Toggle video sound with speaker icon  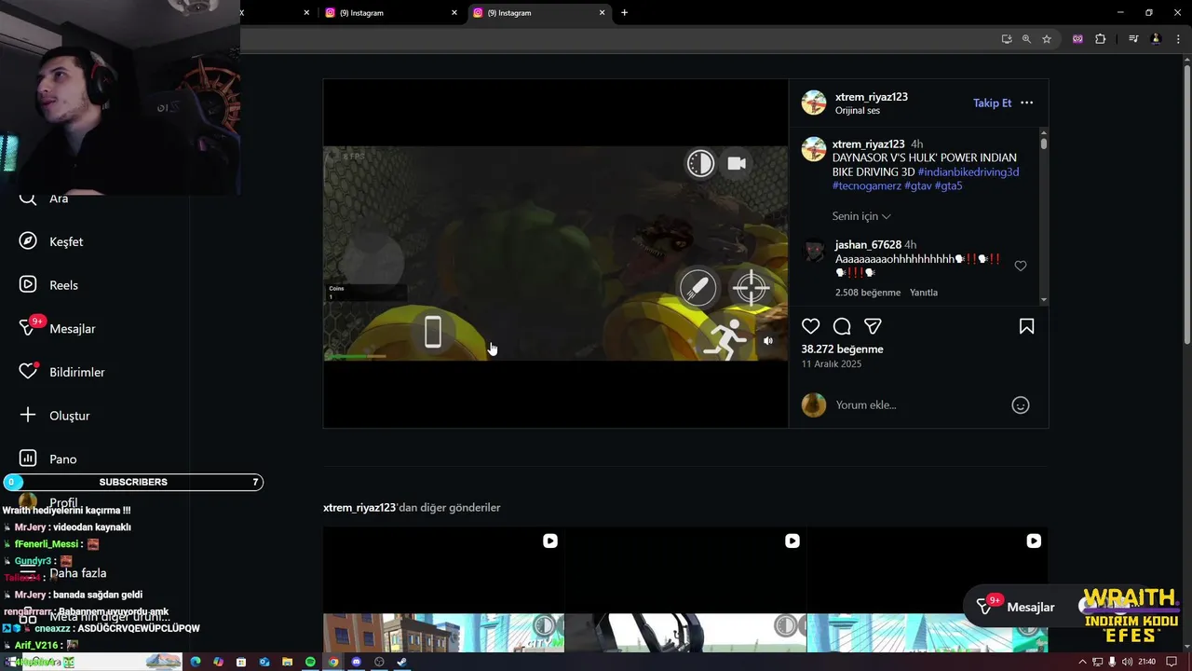click(768, 341)
